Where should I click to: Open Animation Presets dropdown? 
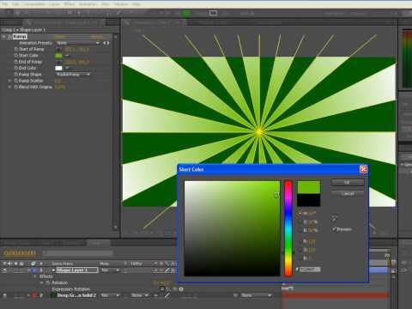click(x=77, y=43)
